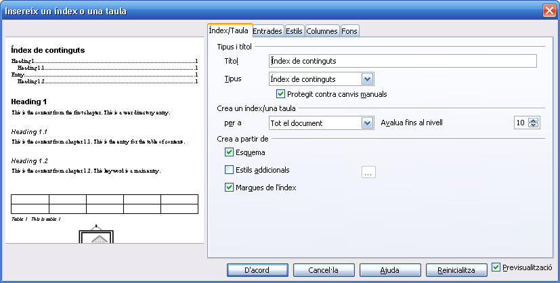Toggle the Previsualització checkbox

click(497, 267)
